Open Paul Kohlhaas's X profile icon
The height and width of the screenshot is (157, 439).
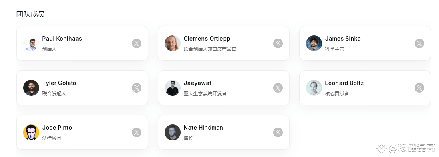pyautogui.click(x=137, y=43)
